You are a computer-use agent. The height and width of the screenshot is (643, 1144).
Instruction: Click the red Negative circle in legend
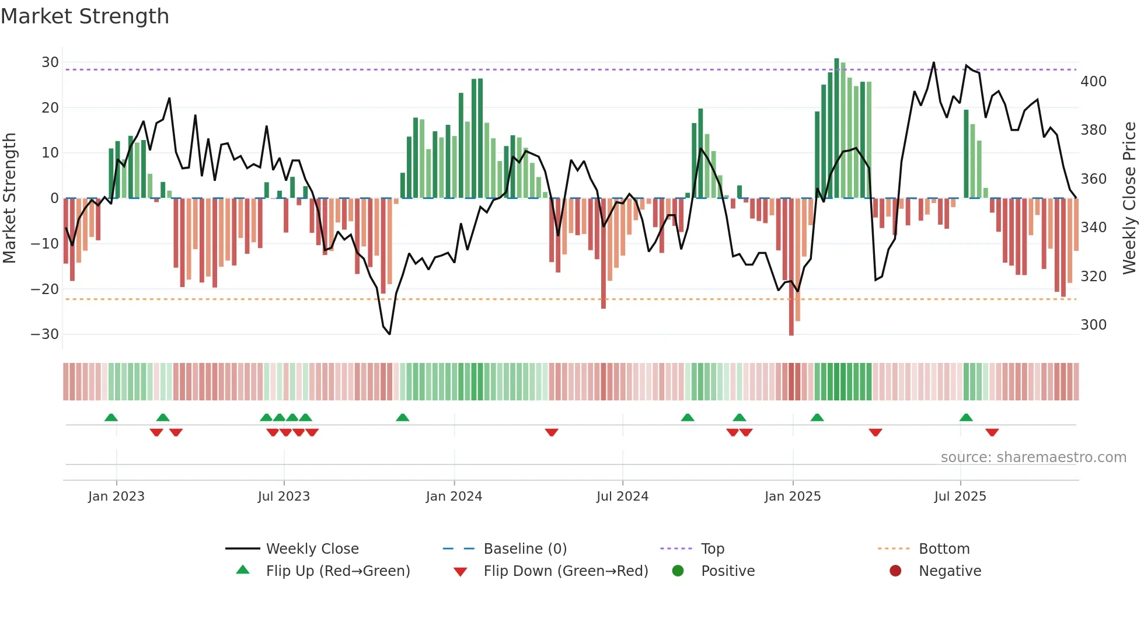pos(895,571)
